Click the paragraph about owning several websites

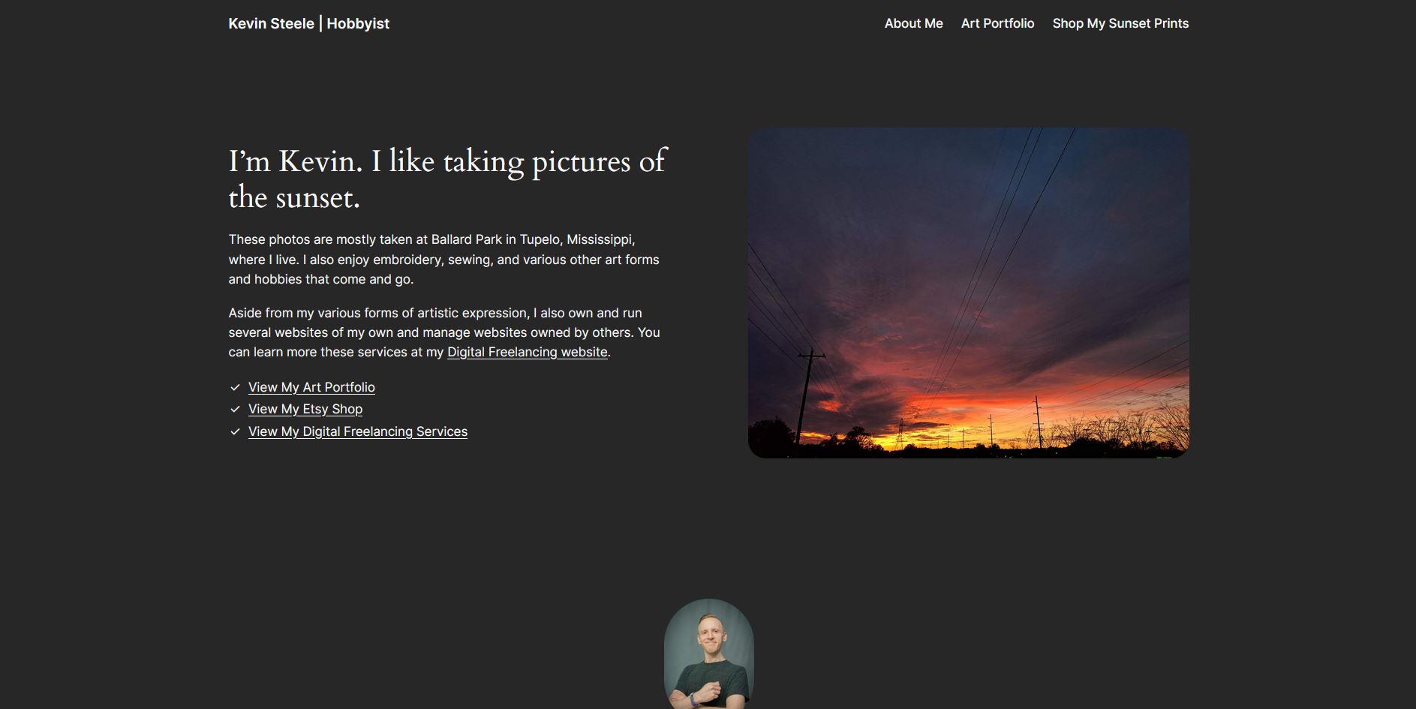pos(444,332)
